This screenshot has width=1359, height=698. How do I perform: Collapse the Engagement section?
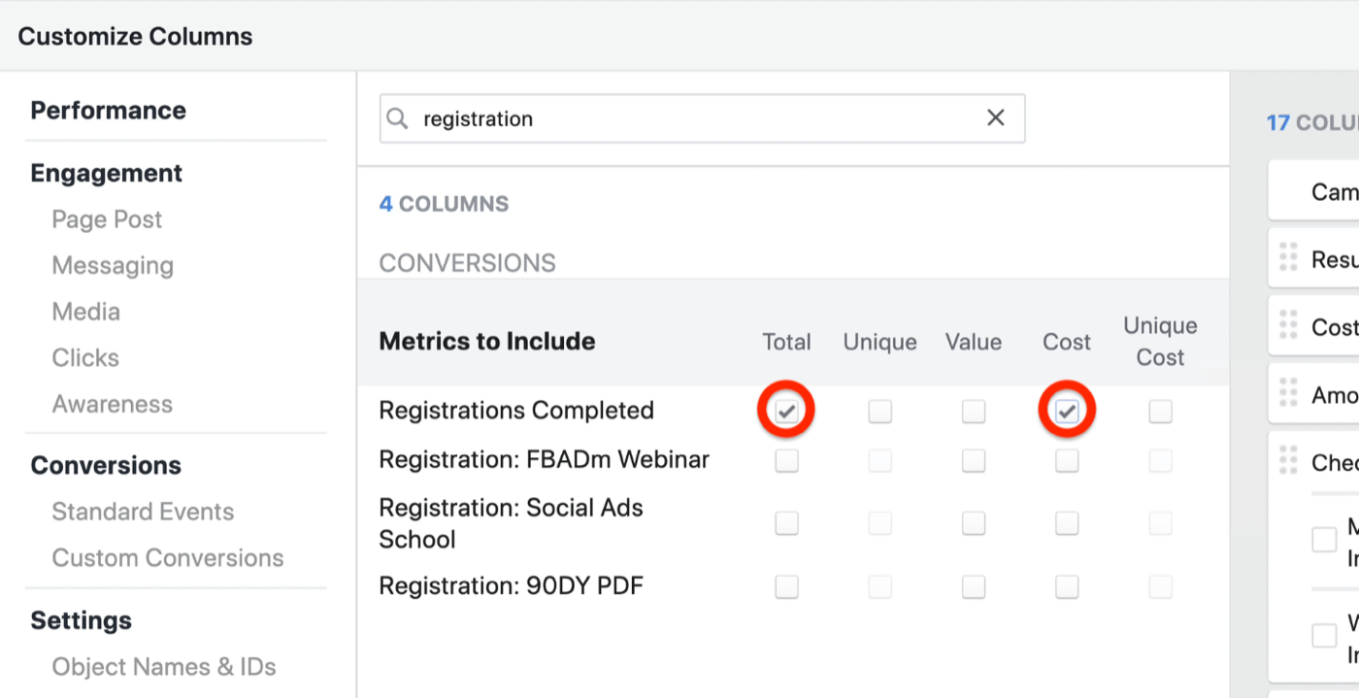107,173
